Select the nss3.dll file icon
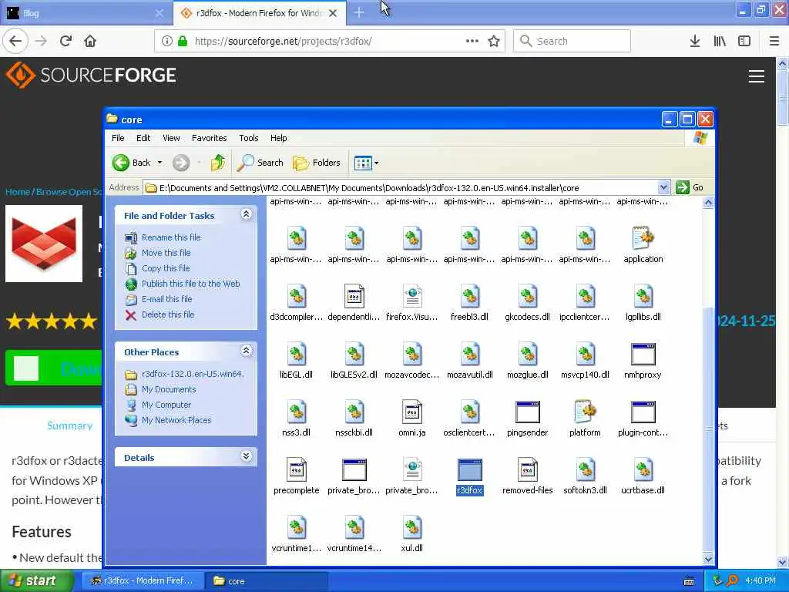Viewport: 789px width, 592px height. coord(296,412)
